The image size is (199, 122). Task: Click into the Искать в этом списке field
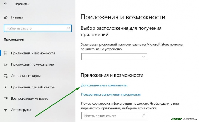click(x=111, y=116)
